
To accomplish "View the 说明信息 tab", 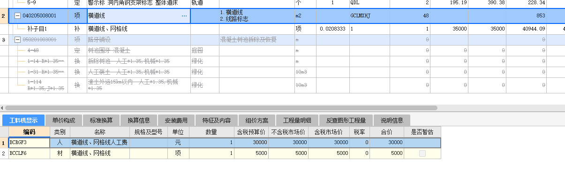I will [x=392, y=120].
